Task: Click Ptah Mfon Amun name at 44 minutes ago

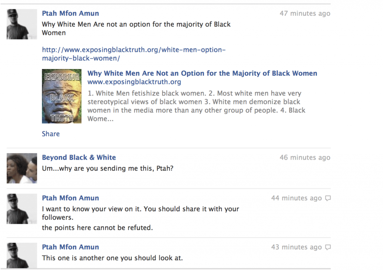Action: [x=70, y=198]
